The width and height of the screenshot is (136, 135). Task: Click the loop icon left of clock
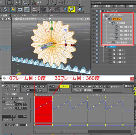tap(50, 87)
